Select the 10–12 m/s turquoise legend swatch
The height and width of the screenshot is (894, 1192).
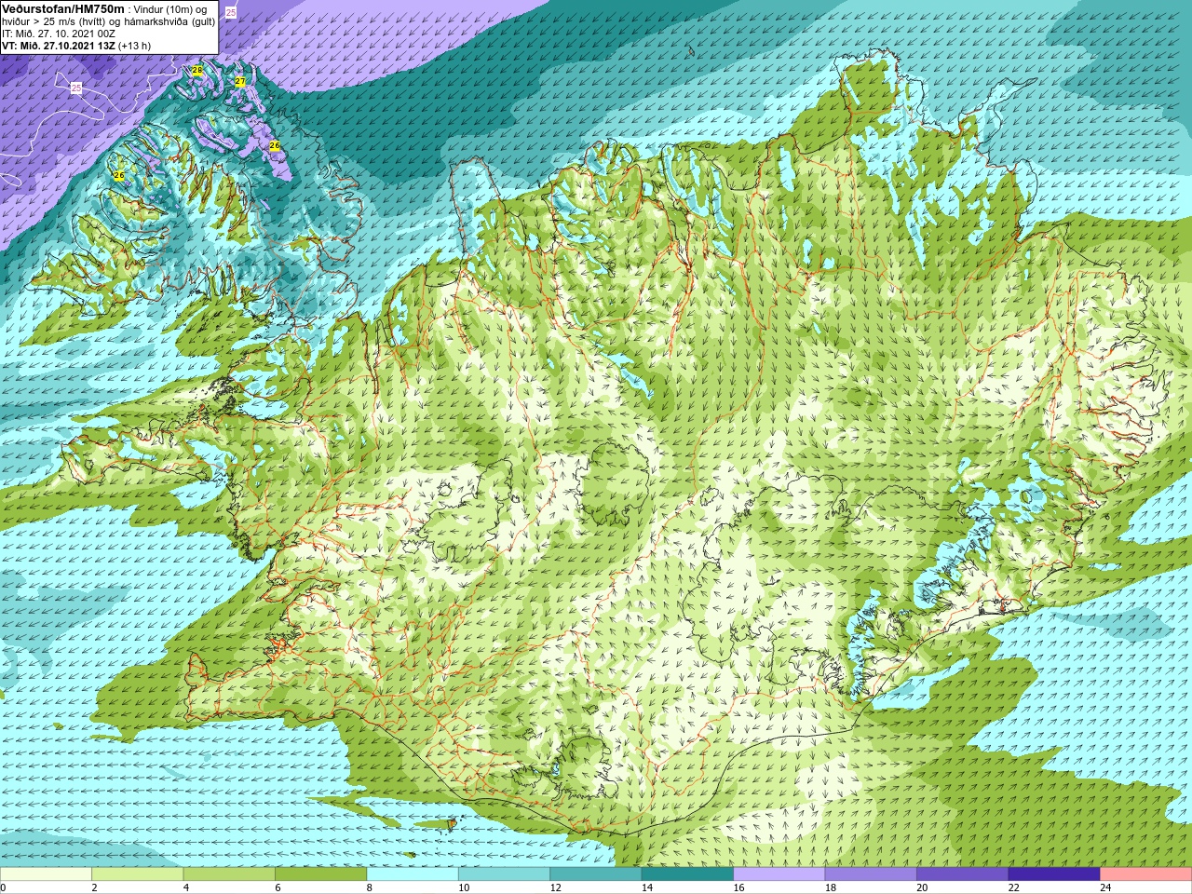(x=504, y=874)
